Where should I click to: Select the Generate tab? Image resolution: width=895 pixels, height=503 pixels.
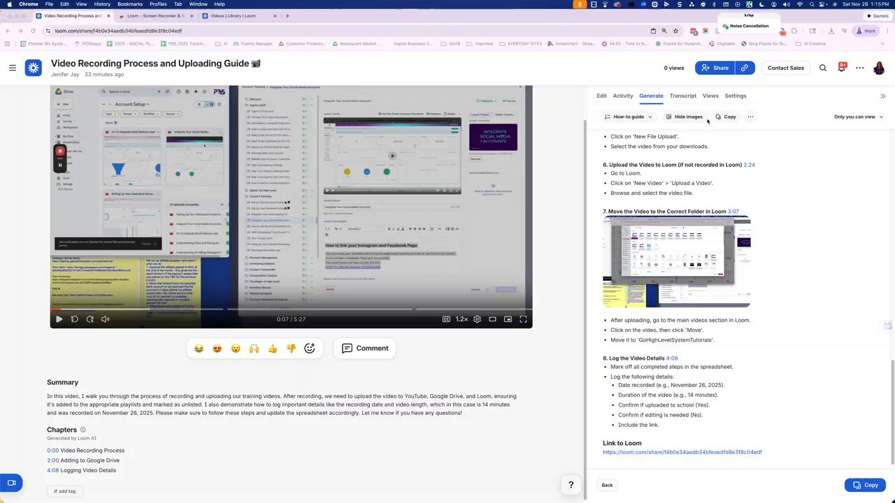pos(651,96)
